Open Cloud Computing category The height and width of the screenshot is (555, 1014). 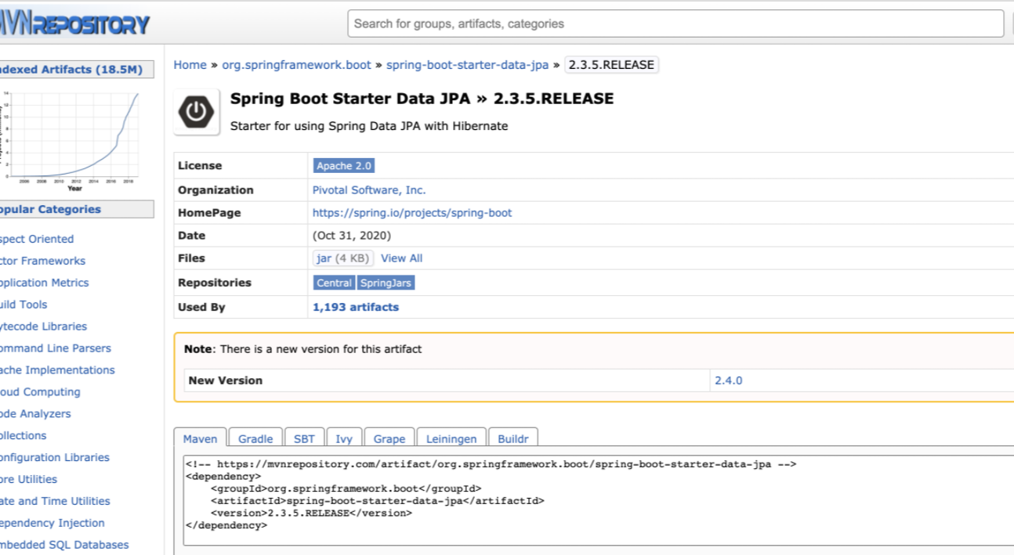tap(40, 392)
